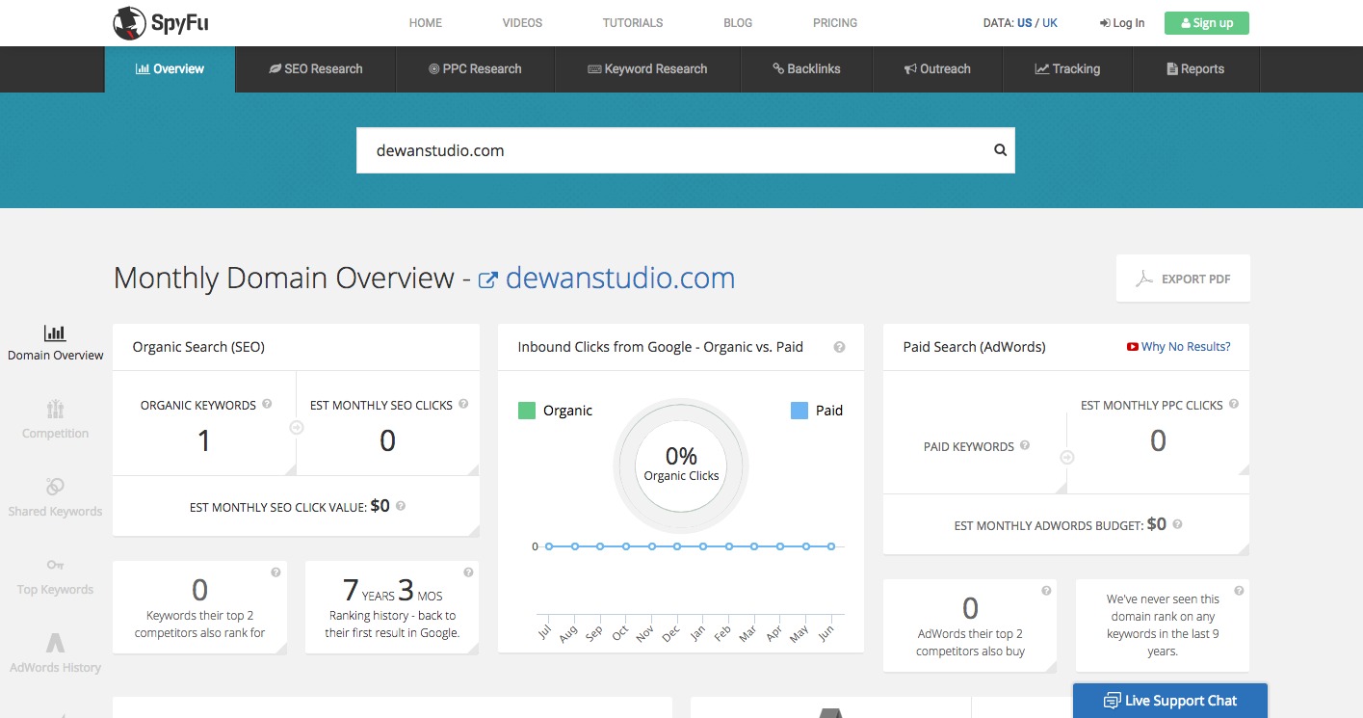Click help icon next to Paid Keywords
The width and height of the screenshot is (1363, 718).
click(x=1025, y=445)
